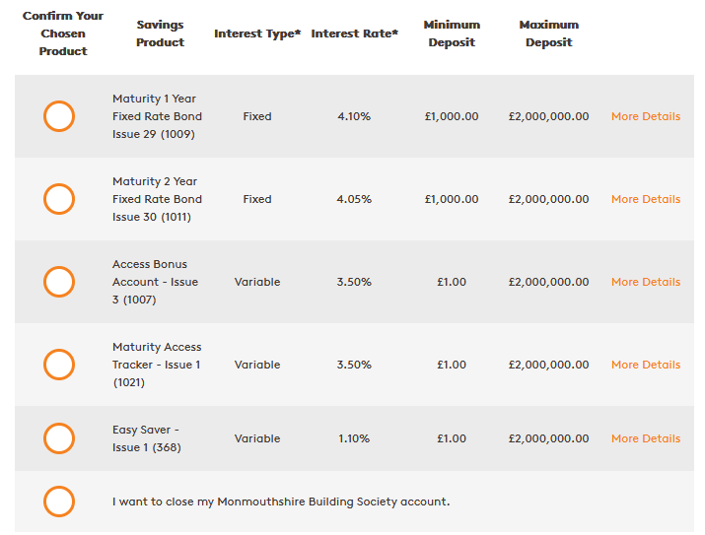Viewport: 705px width, 535px height.
Task: Click the Maximum Deposit column header
Action: [x=548, y=33]
